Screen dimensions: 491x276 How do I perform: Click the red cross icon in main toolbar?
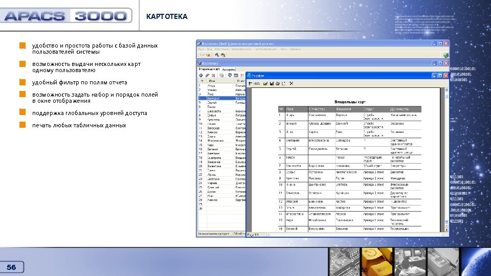tap(208, 55)
